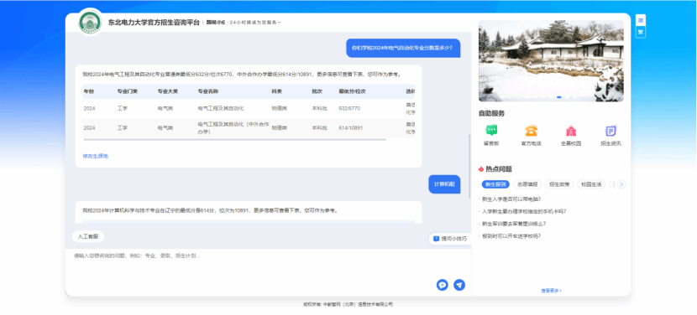
Task: Click the 自助服务 section heading
Action: click(491, 114)
